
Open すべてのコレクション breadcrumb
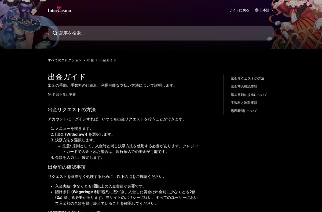click(x=65, y=60)
